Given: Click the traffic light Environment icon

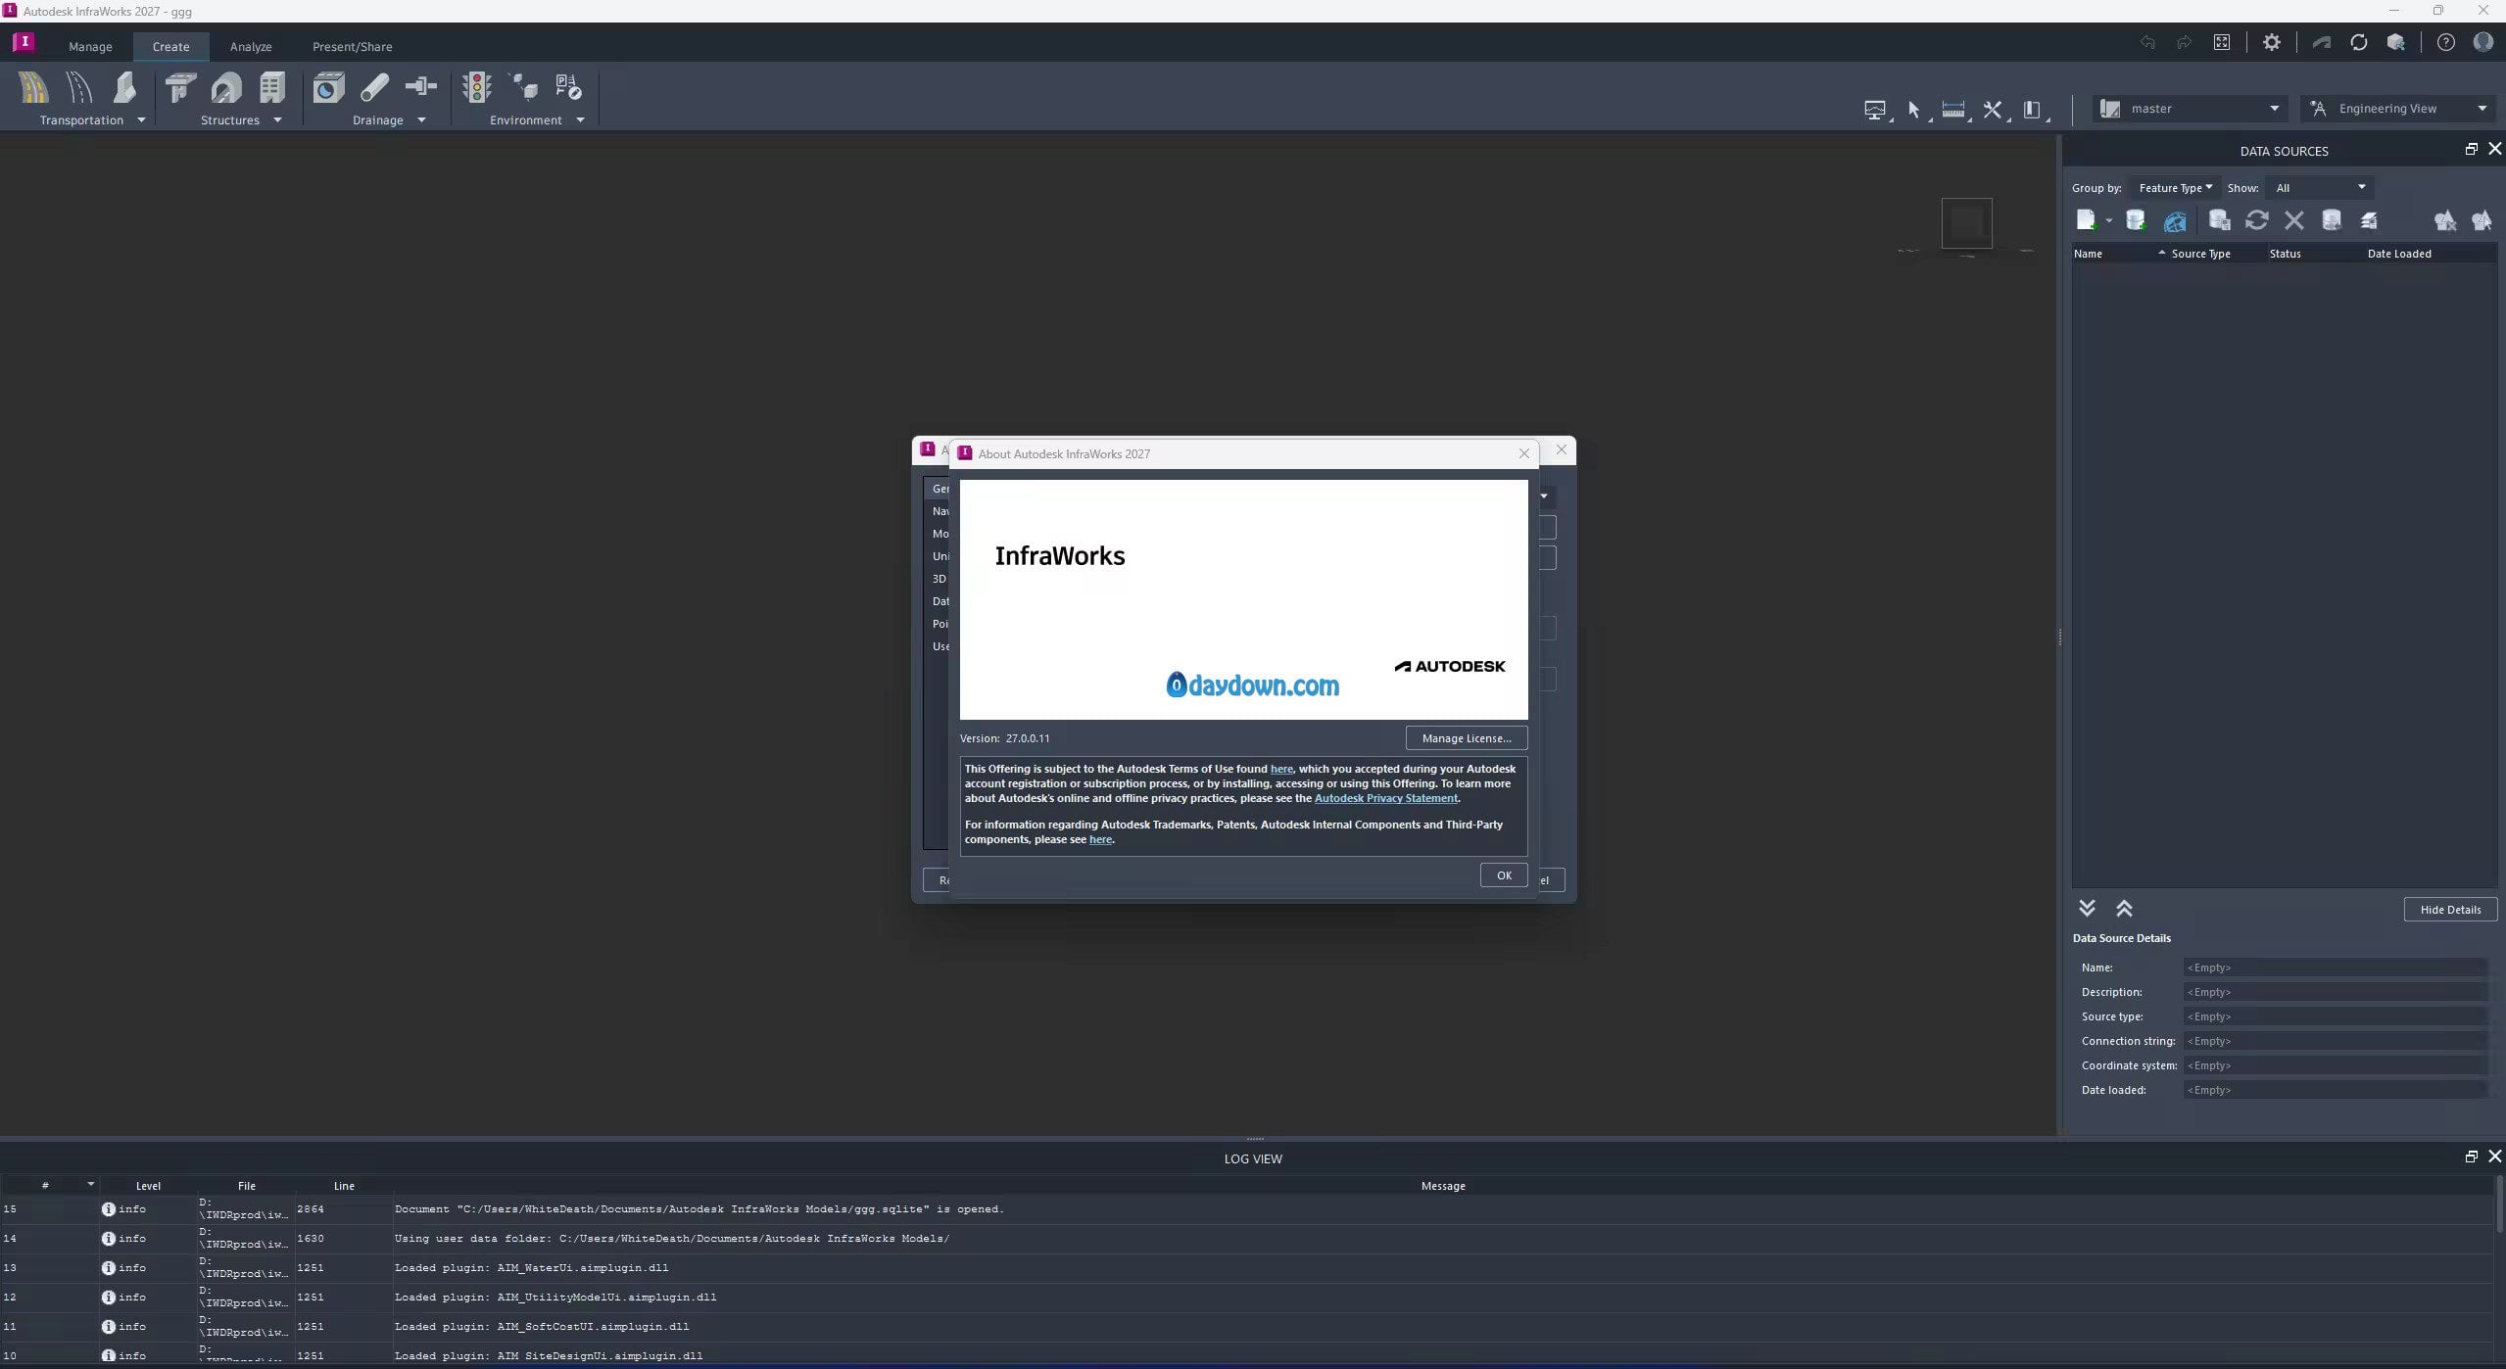Looking at the screenshot, I should pyautogui.click(x=477, y=88).
